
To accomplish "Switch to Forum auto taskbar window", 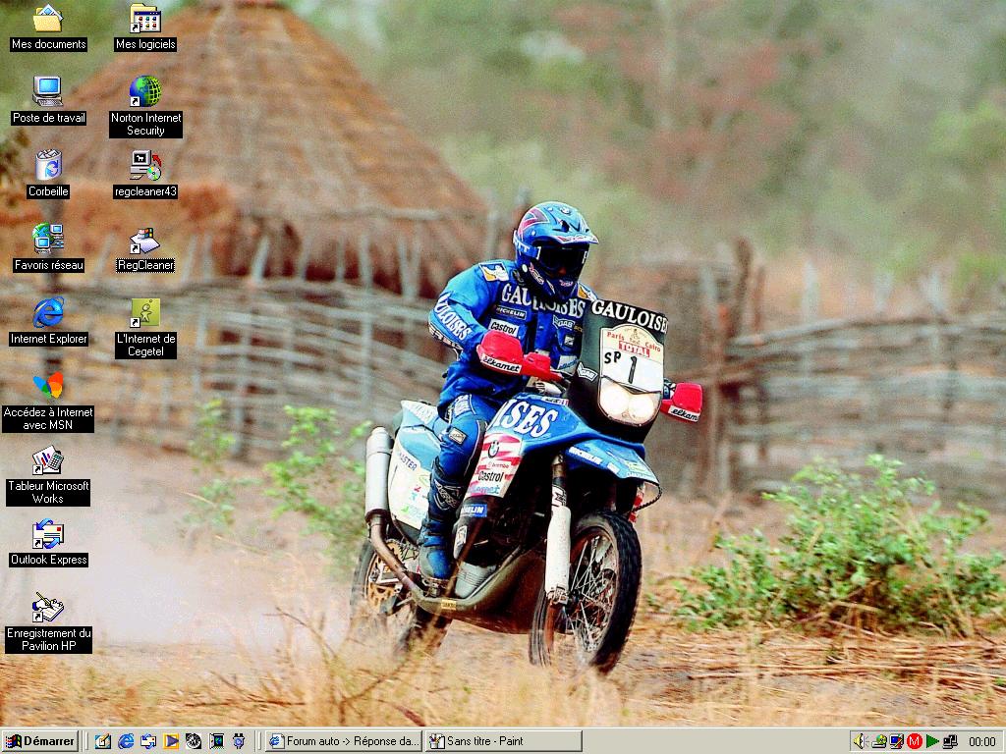I will 344,741.
